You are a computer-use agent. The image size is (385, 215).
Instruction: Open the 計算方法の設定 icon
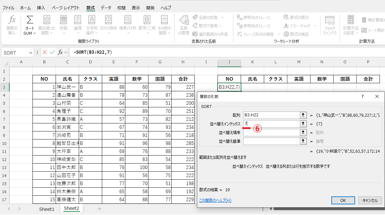click(x=350, y=20)
